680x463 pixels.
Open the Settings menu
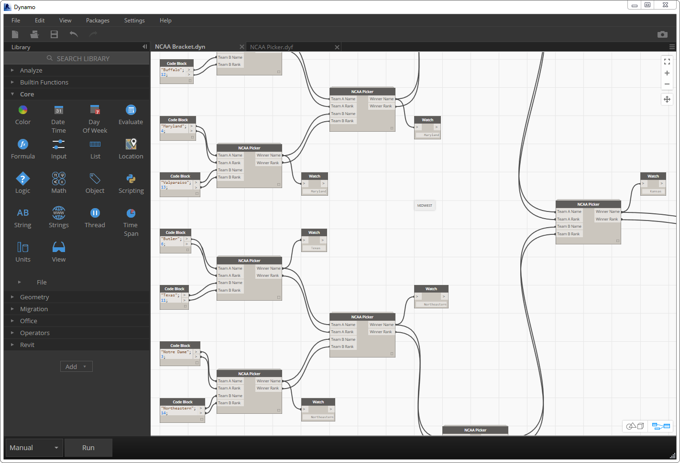pyautogui.click(x=134, y=21)
